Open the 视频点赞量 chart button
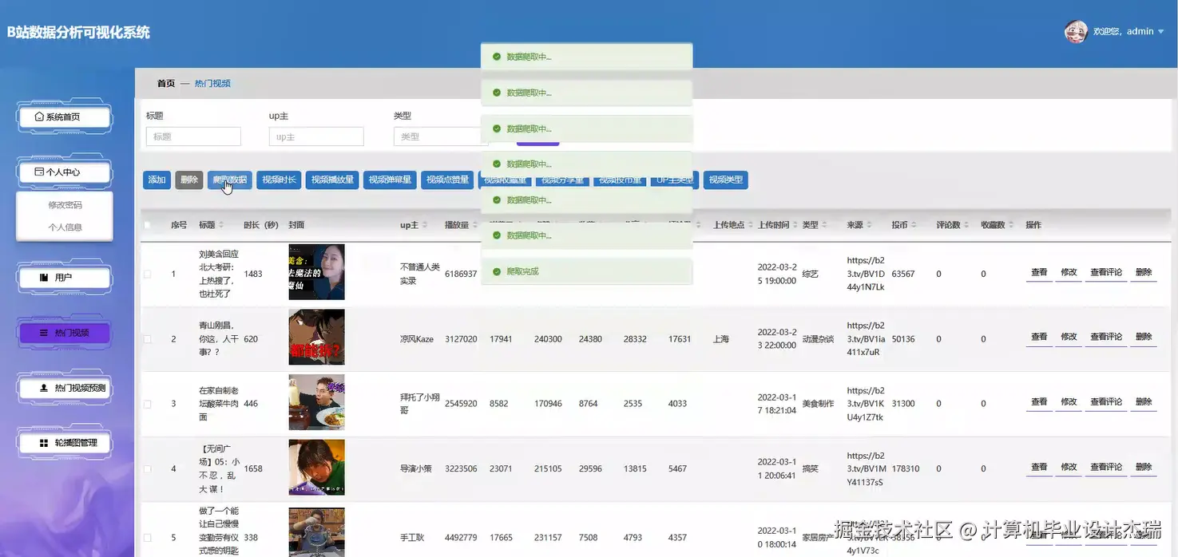1178x557 pixels. 447,180
